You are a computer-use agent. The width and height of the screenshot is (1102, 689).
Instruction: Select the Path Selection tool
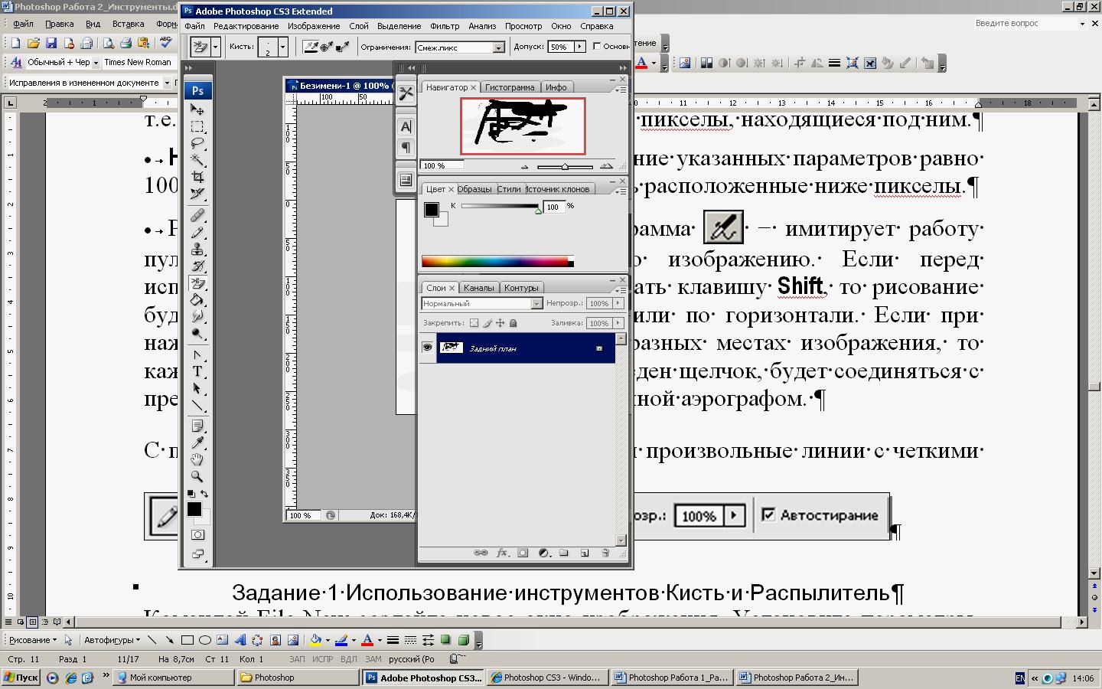tap(197, 389)
